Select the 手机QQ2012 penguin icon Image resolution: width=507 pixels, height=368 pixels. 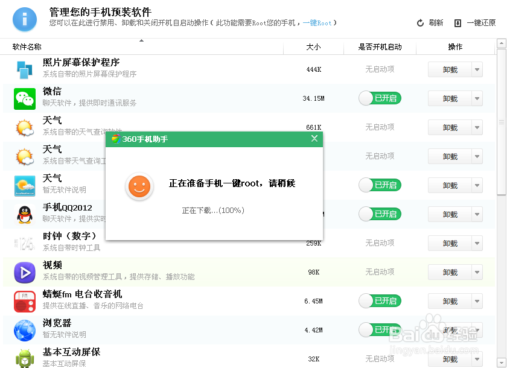pos(25,215)
